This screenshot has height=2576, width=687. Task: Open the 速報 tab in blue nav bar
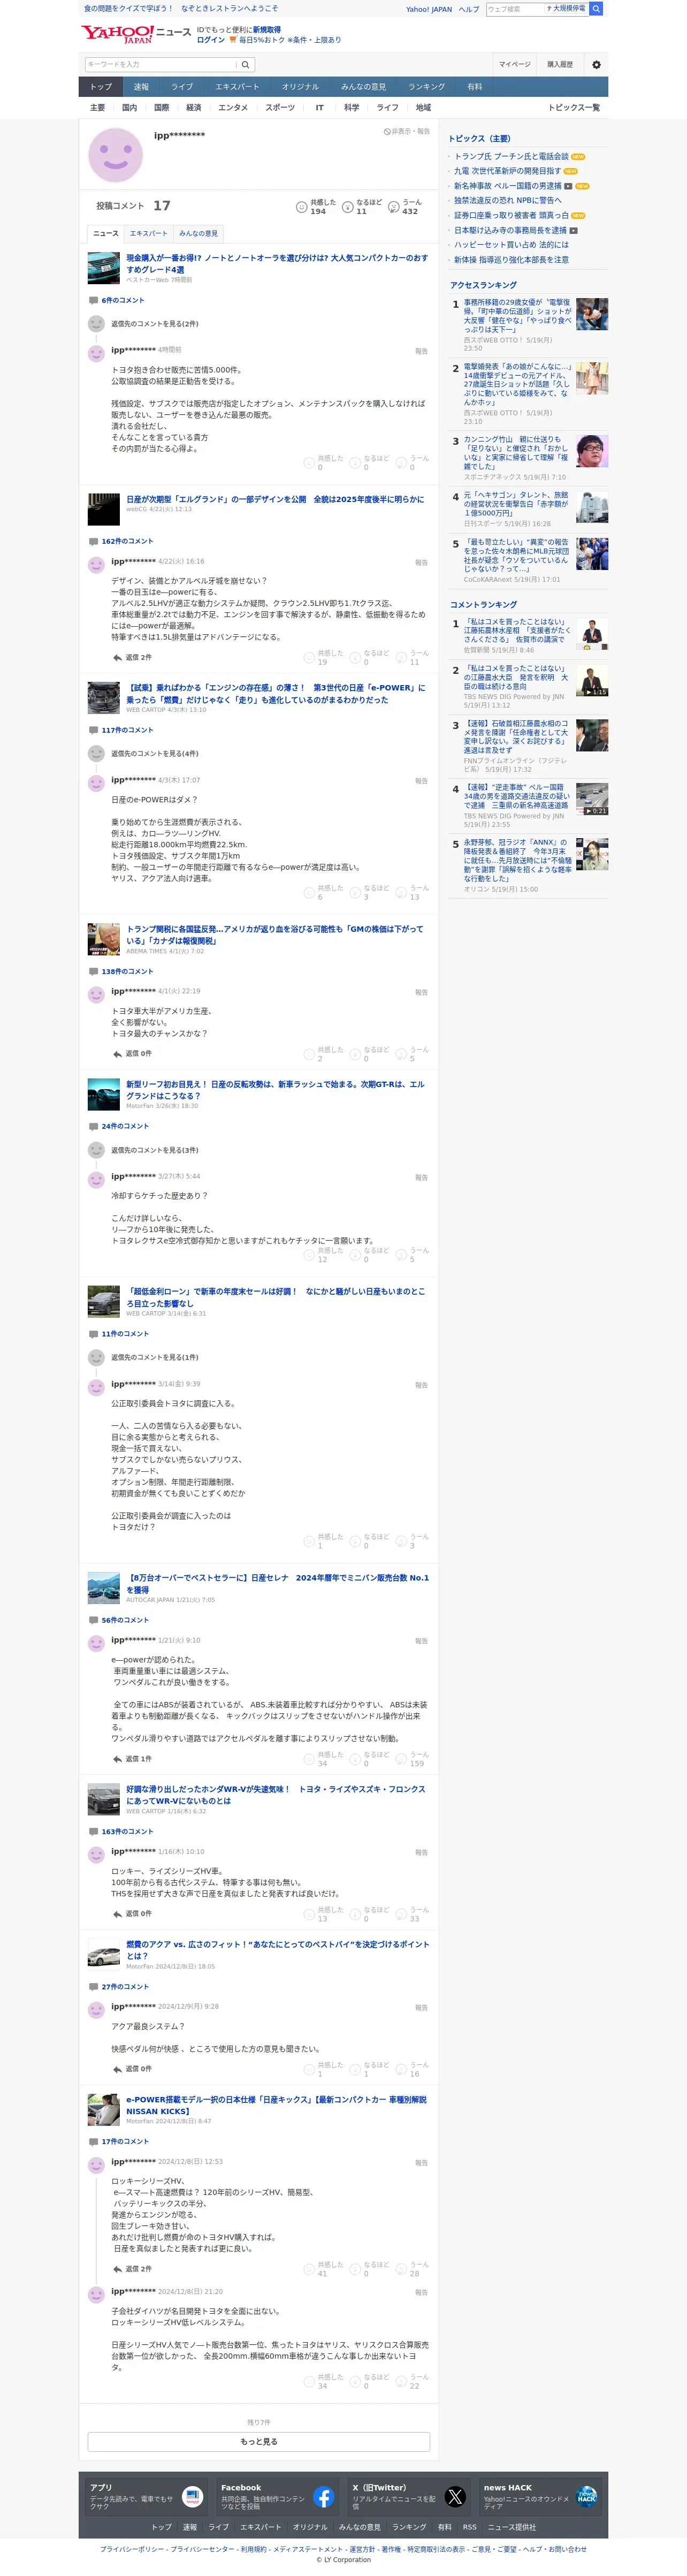(x=141, y=87)
